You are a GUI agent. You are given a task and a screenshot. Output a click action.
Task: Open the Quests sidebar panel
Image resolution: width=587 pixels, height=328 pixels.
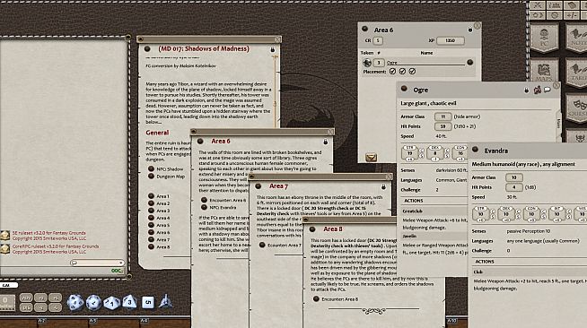click(x=576, y=108)
